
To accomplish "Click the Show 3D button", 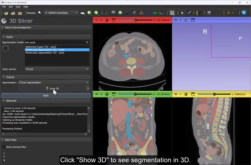I will (x=52, y=88).
